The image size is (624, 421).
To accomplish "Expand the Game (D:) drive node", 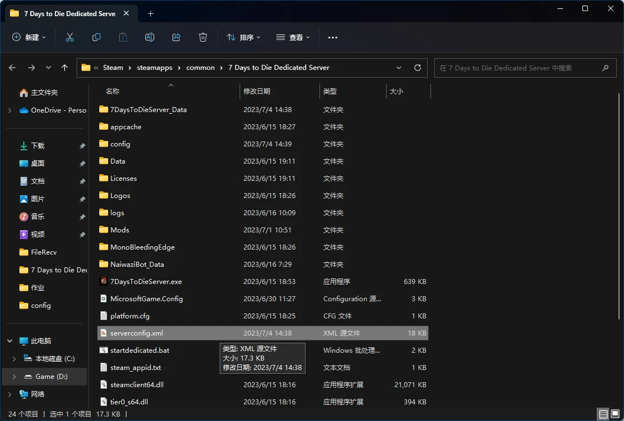I will point(14,377).
